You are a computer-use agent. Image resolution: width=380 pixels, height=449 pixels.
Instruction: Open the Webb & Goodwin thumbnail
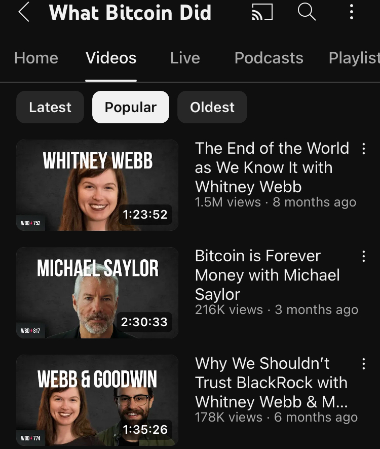coord(97,400)
